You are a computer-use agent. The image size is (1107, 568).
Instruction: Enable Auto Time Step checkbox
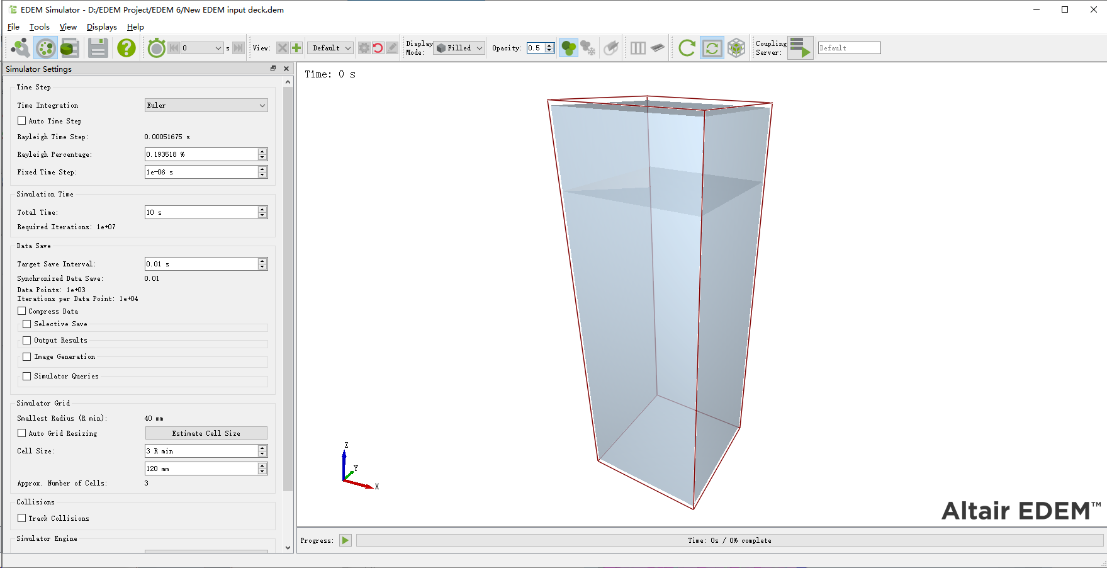point(22,121)
